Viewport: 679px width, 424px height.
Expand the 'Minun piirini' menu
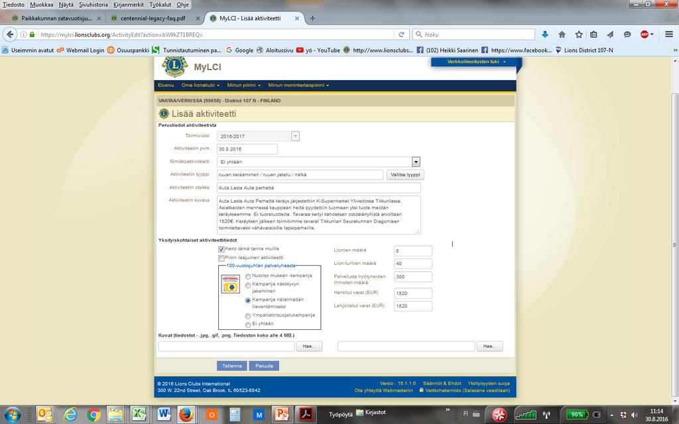244,85
